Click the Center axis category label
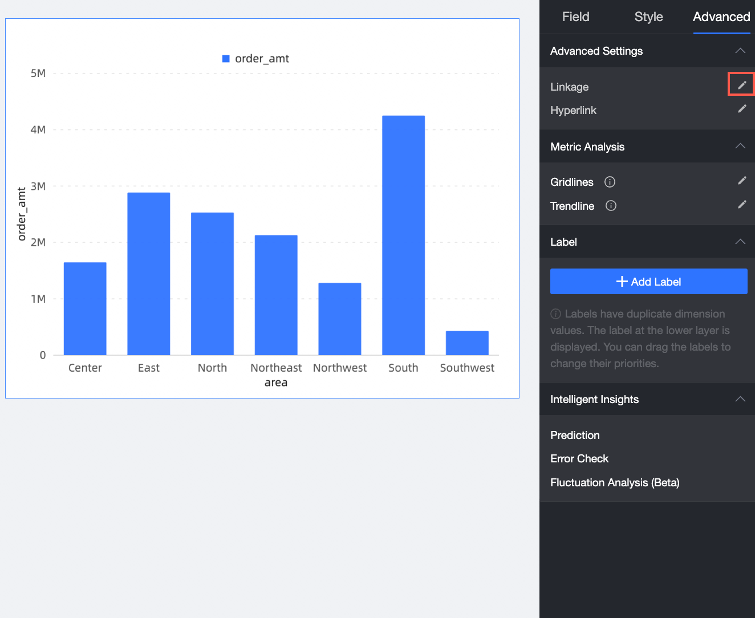This screenshot has width=755, height=618. click(85, 368)
